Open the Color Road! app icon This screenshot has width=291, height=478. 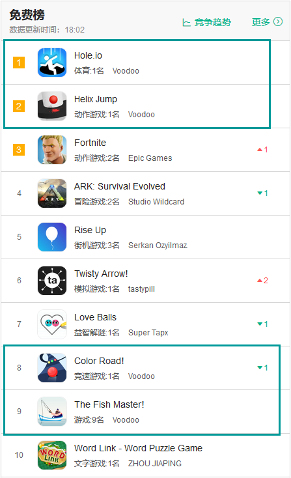click(x=52, y=368)
